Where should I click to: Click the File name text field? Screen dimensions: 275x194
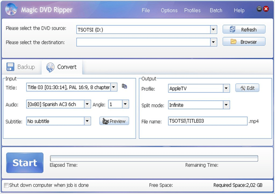pos(208,121)
